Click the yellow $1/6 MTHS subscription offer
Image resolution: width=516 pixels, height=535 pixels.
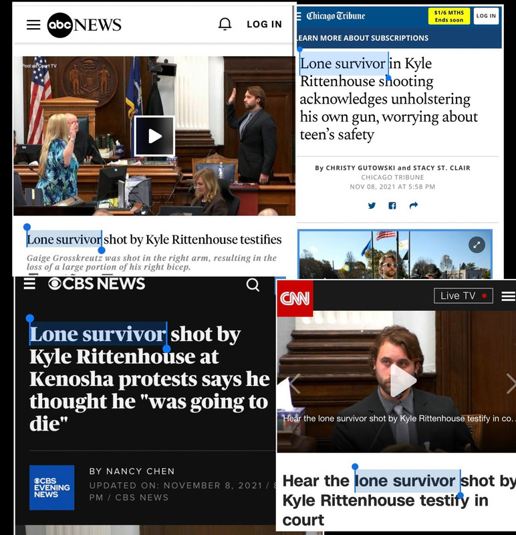click(x=448, y=16)
